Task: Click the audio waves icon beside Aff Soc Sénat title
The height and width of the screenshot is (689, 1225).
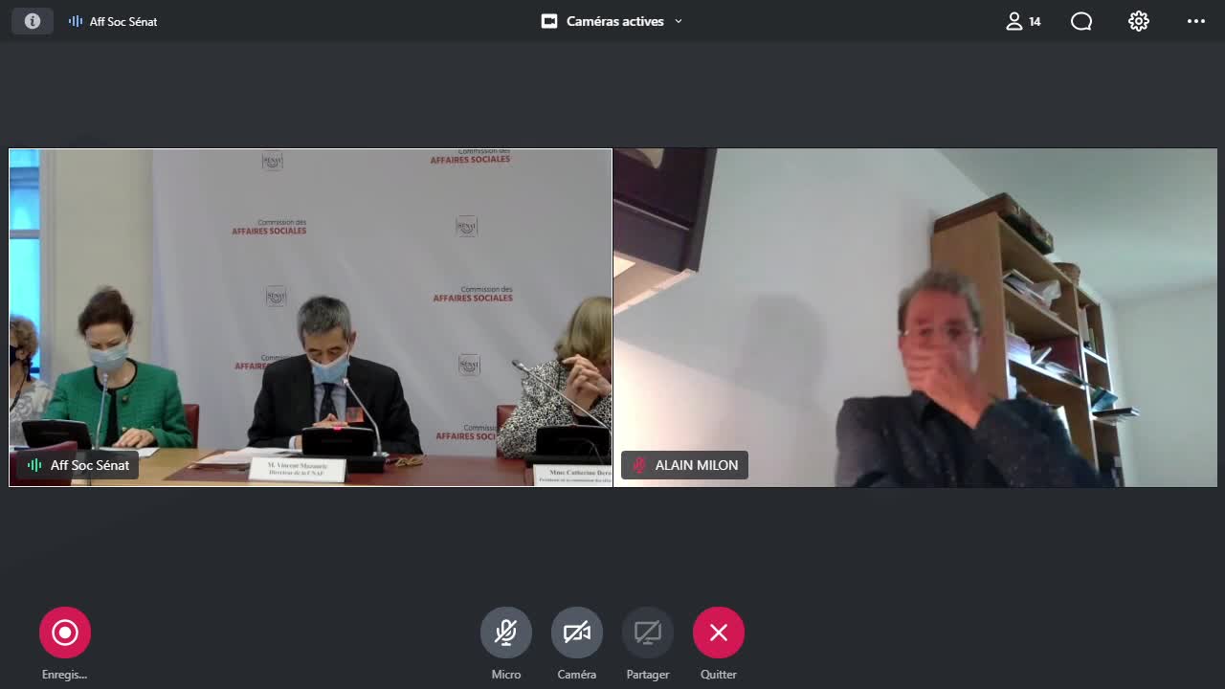Action: 76,21
